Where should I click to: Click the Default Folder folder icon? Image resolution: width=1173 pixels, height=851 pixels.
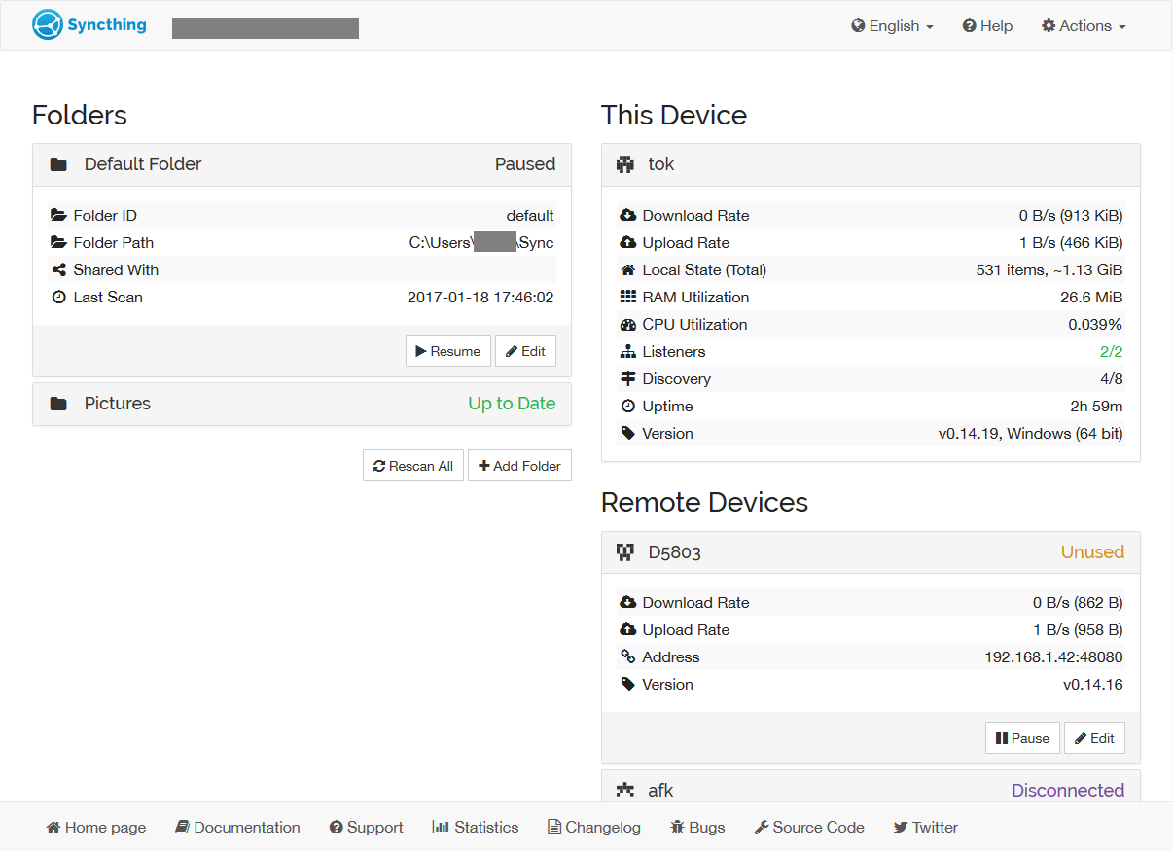(x=58, y=164)
